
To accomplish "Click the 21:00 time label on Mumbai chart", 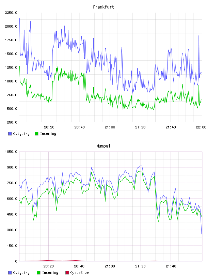I will (x=110, y=266).
